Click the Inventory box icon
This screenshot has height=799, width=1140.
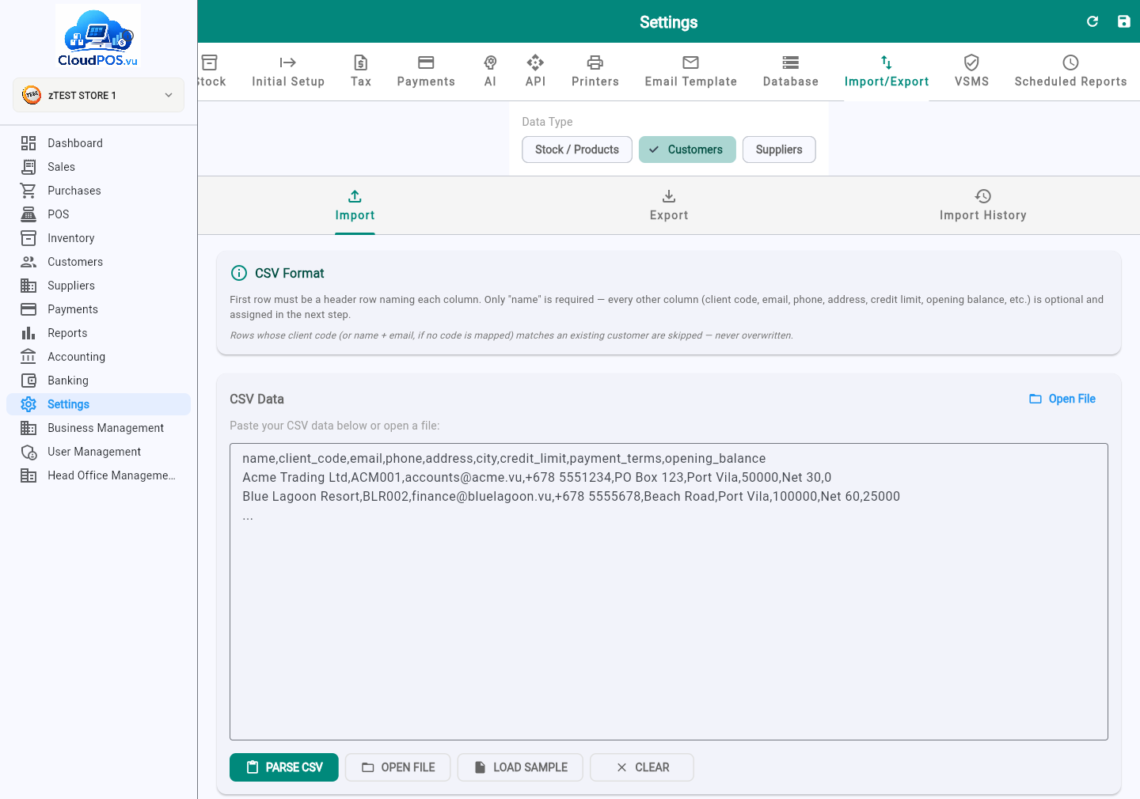coord(28,238)
